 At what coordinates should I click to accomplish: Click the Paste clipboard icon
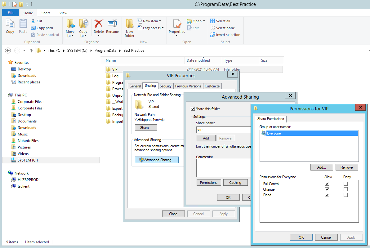(23, 24)
